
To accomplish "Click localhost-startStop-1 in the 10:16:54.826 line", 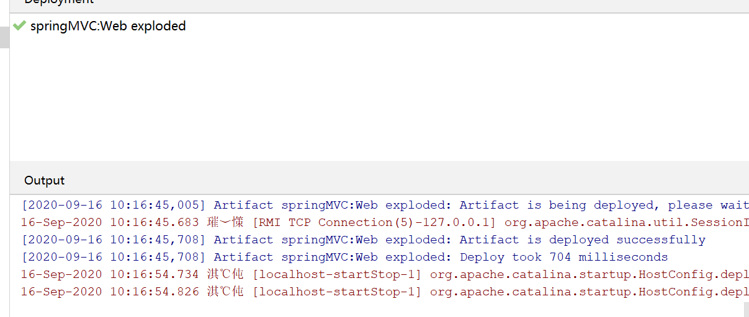I will pos(337,292).
